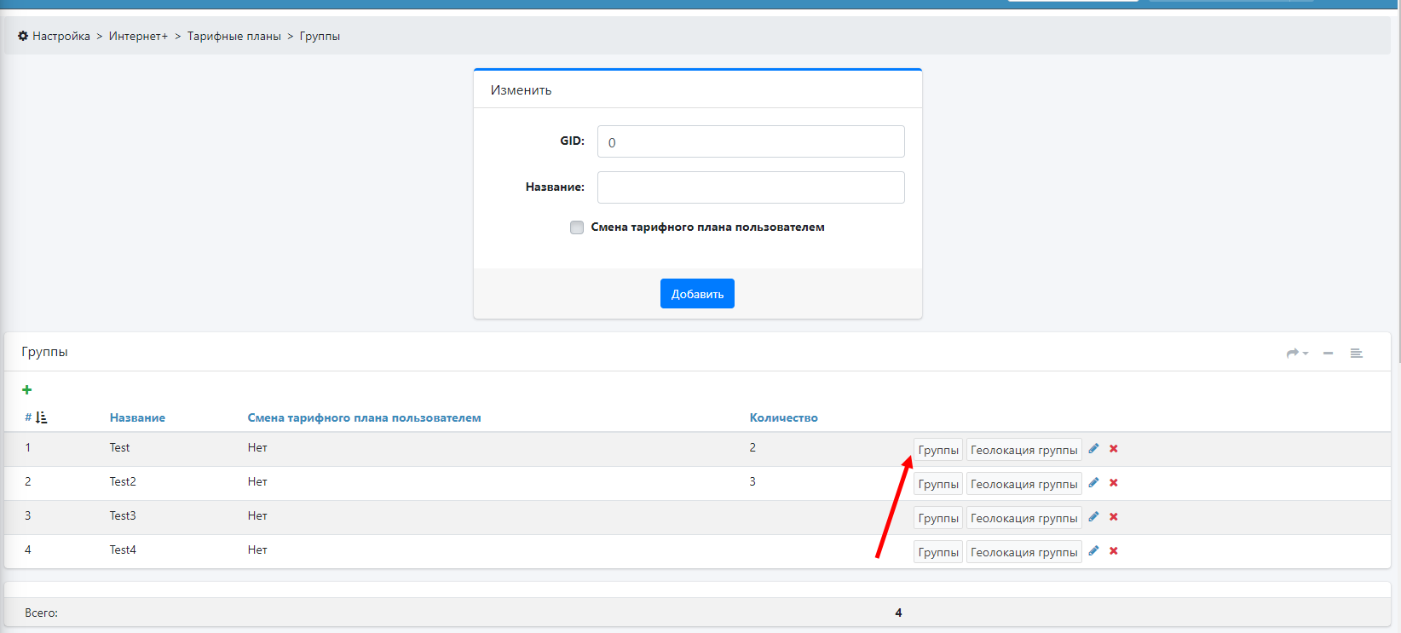
Task: Delete the Test2 group with red X
Action: [1113, 483]
